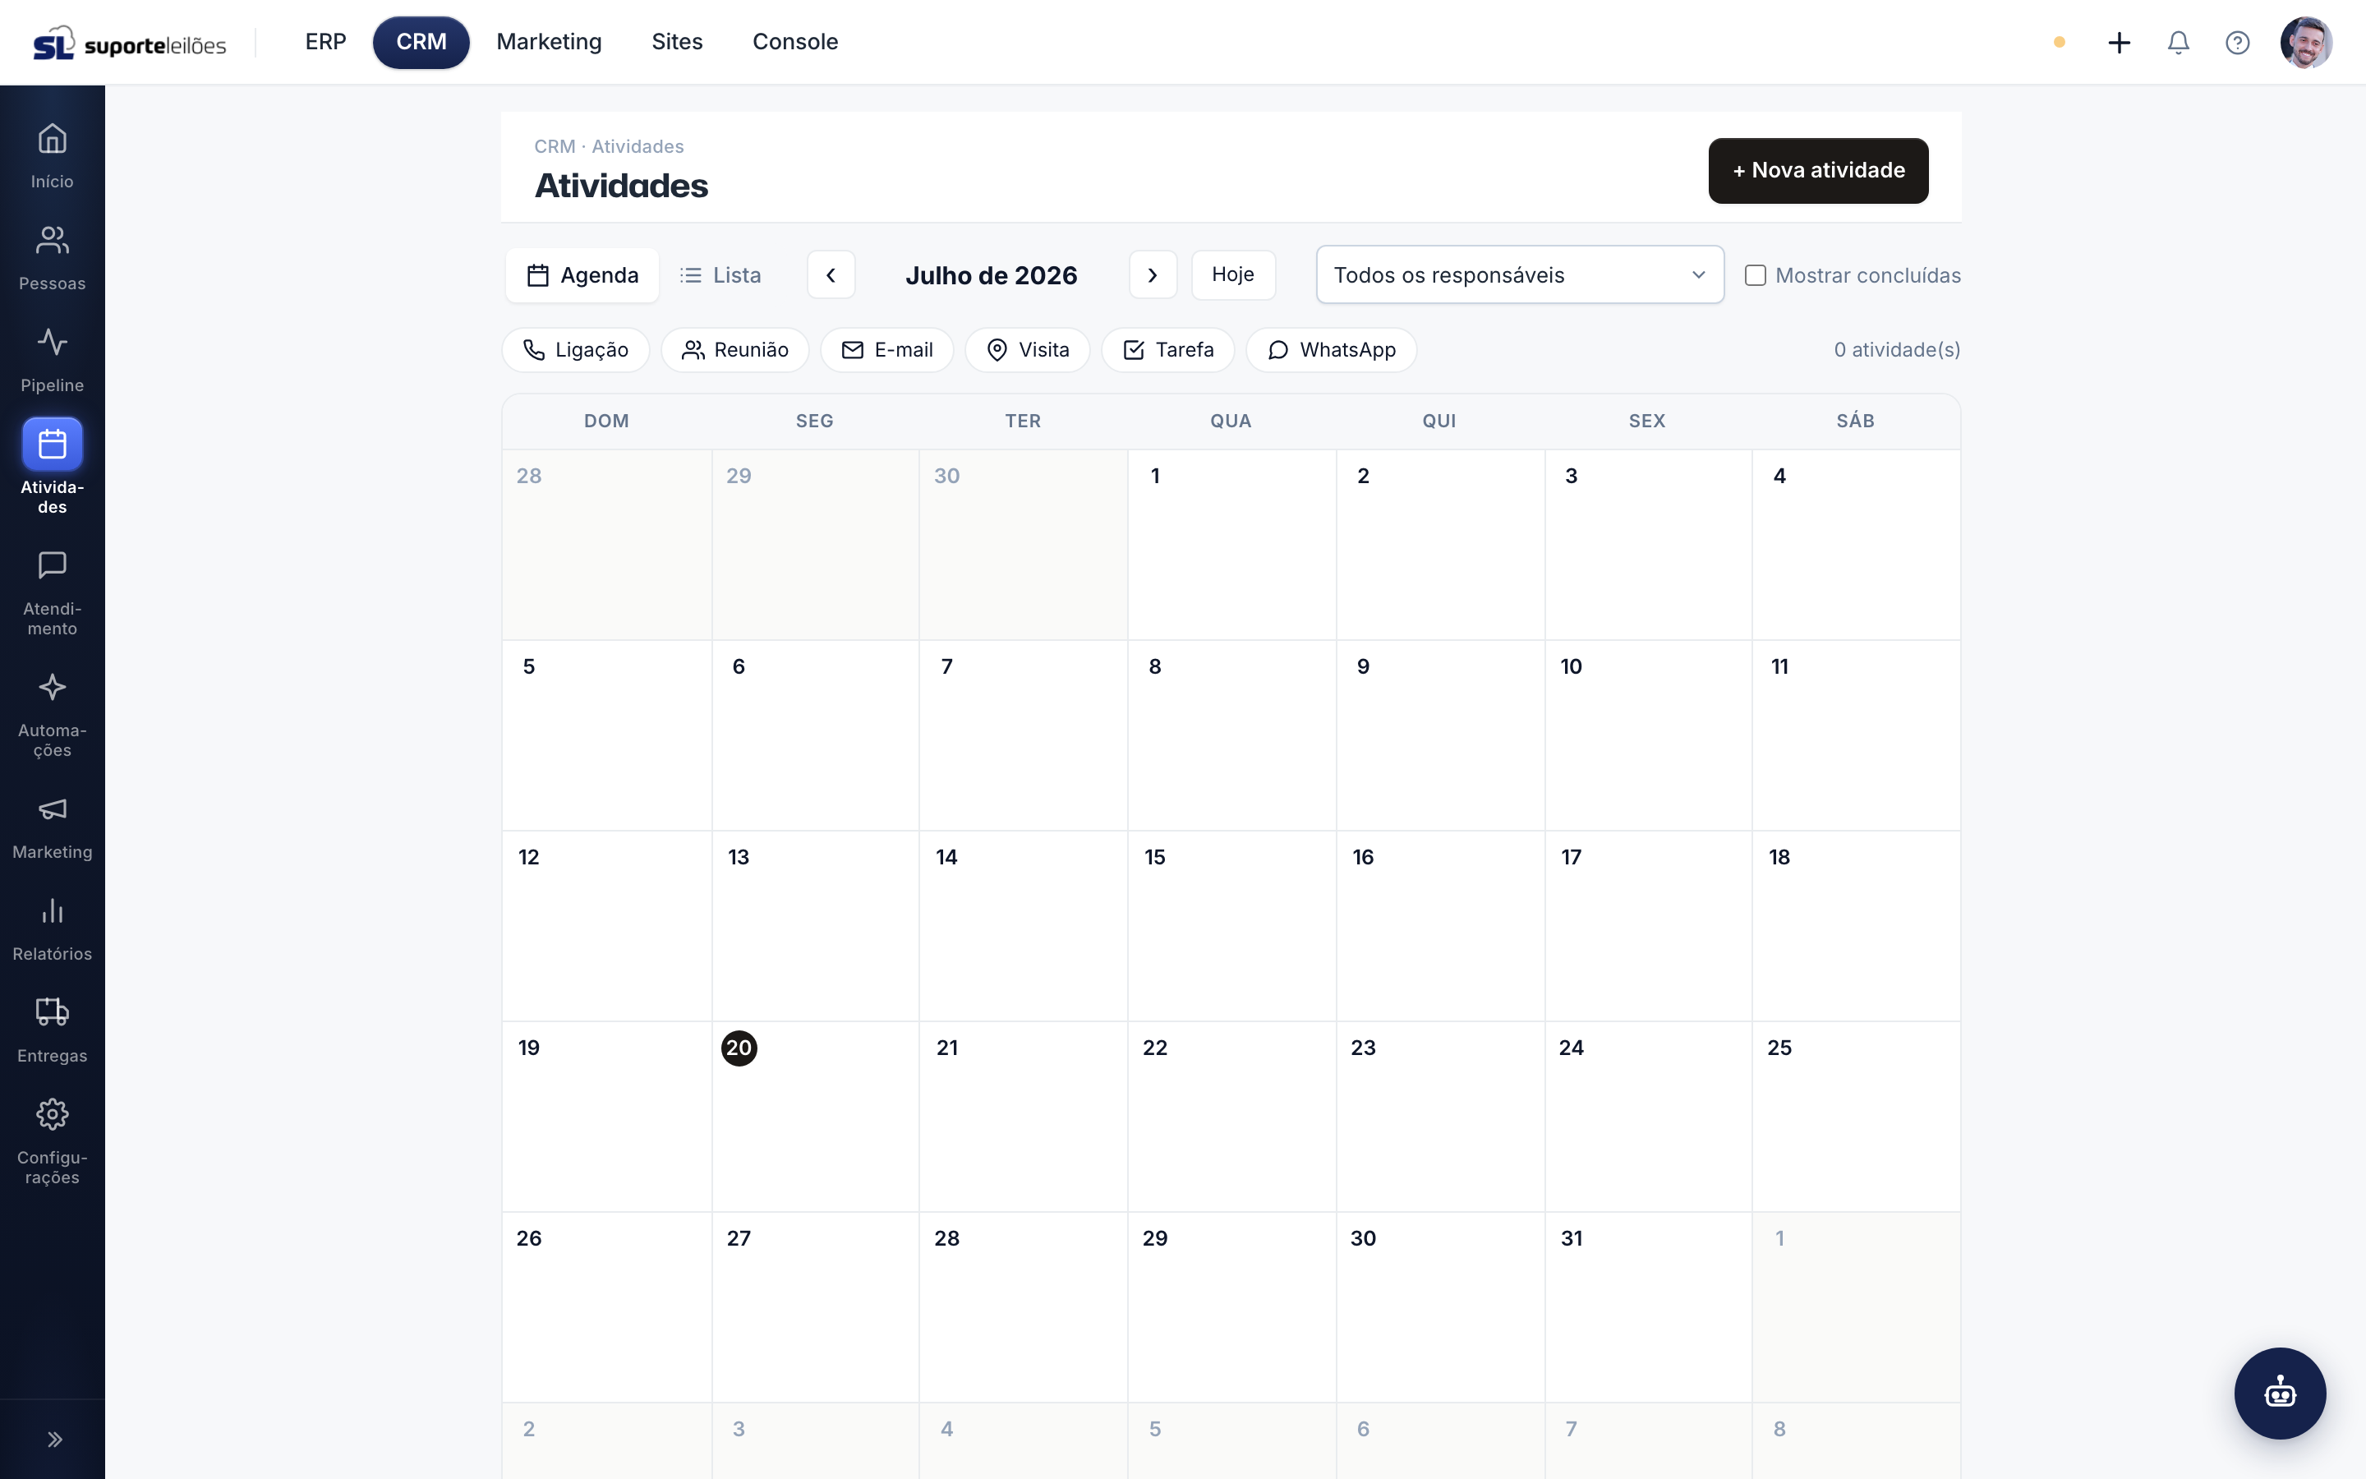Select July 6 calendar cell
This screenshot has height=1479, width=2366.
coord(816,735)
